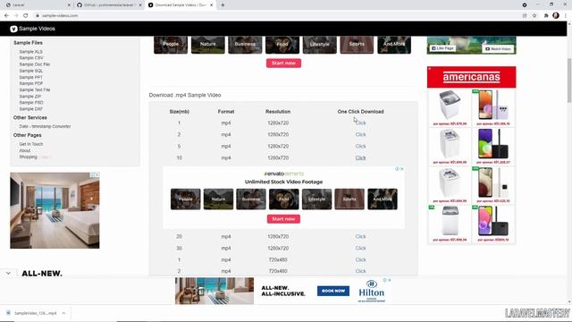Viewport: 572px width, 322px height.
Task: Click the Size(mb) column header
Action: (x=179, y=111)
